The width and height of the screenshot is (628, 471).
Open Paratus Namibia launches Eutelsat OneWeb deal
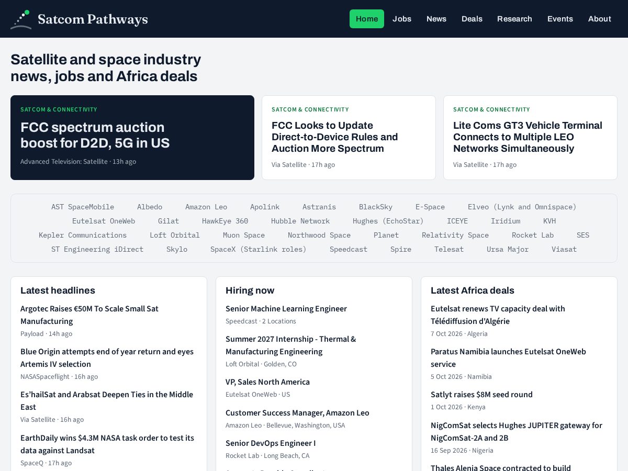(x=508, y=358)
